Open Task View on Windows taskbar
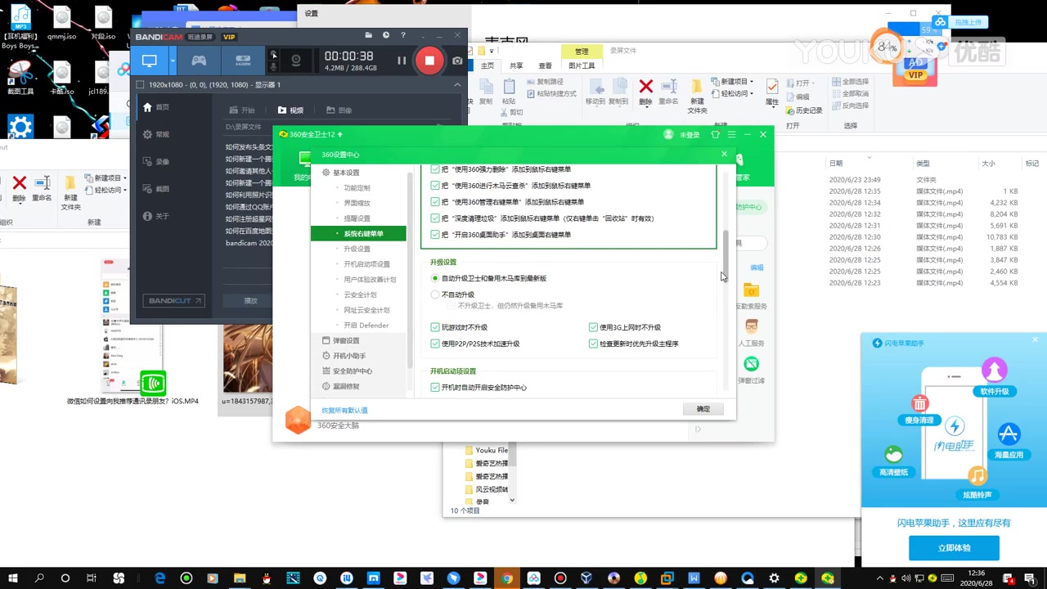Screen dimensions: 1047x589 [92, 578]
